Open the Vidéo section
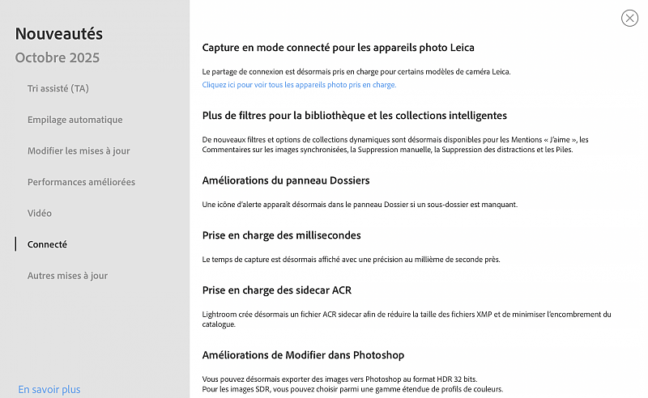Image resolution: width=648 pixels, height=398 pixels. (40, 213)
